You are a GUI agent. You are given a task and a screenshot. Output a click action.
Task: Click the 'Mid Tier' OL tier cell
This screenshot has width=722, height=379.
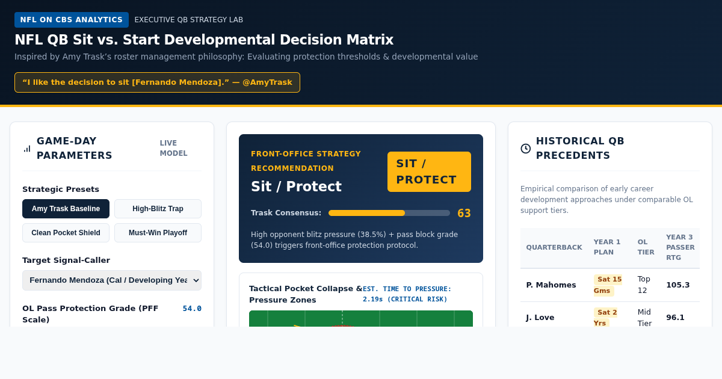click(x=645, y=318)
